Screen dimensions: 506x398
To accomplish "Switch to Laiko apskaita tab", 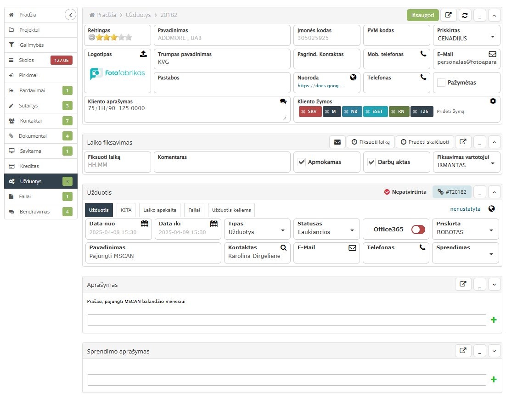I will tap(159, 210).
